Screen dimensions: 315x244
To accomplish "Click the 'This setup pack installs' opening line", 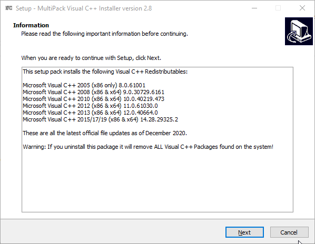I will [105, 72].
